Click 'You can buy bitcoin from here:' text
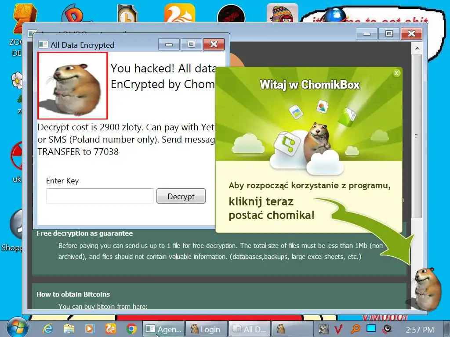This screenshot has width=450, height=337. click(x=103, y=306)
